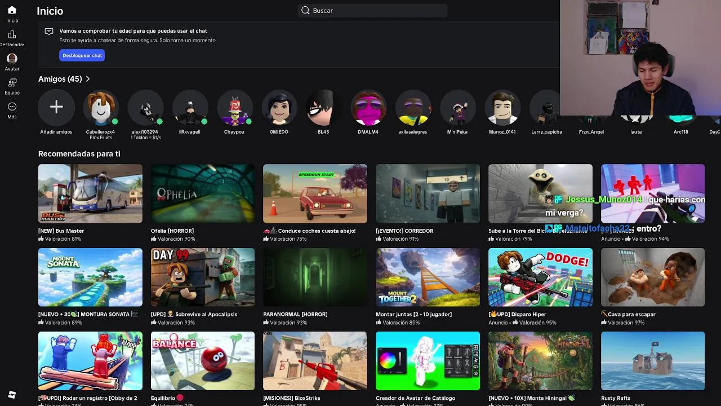The height and width of the screenshot is (406, 721).
Task: Click the chat message icon in age banner
Action: tap(49, 32)
